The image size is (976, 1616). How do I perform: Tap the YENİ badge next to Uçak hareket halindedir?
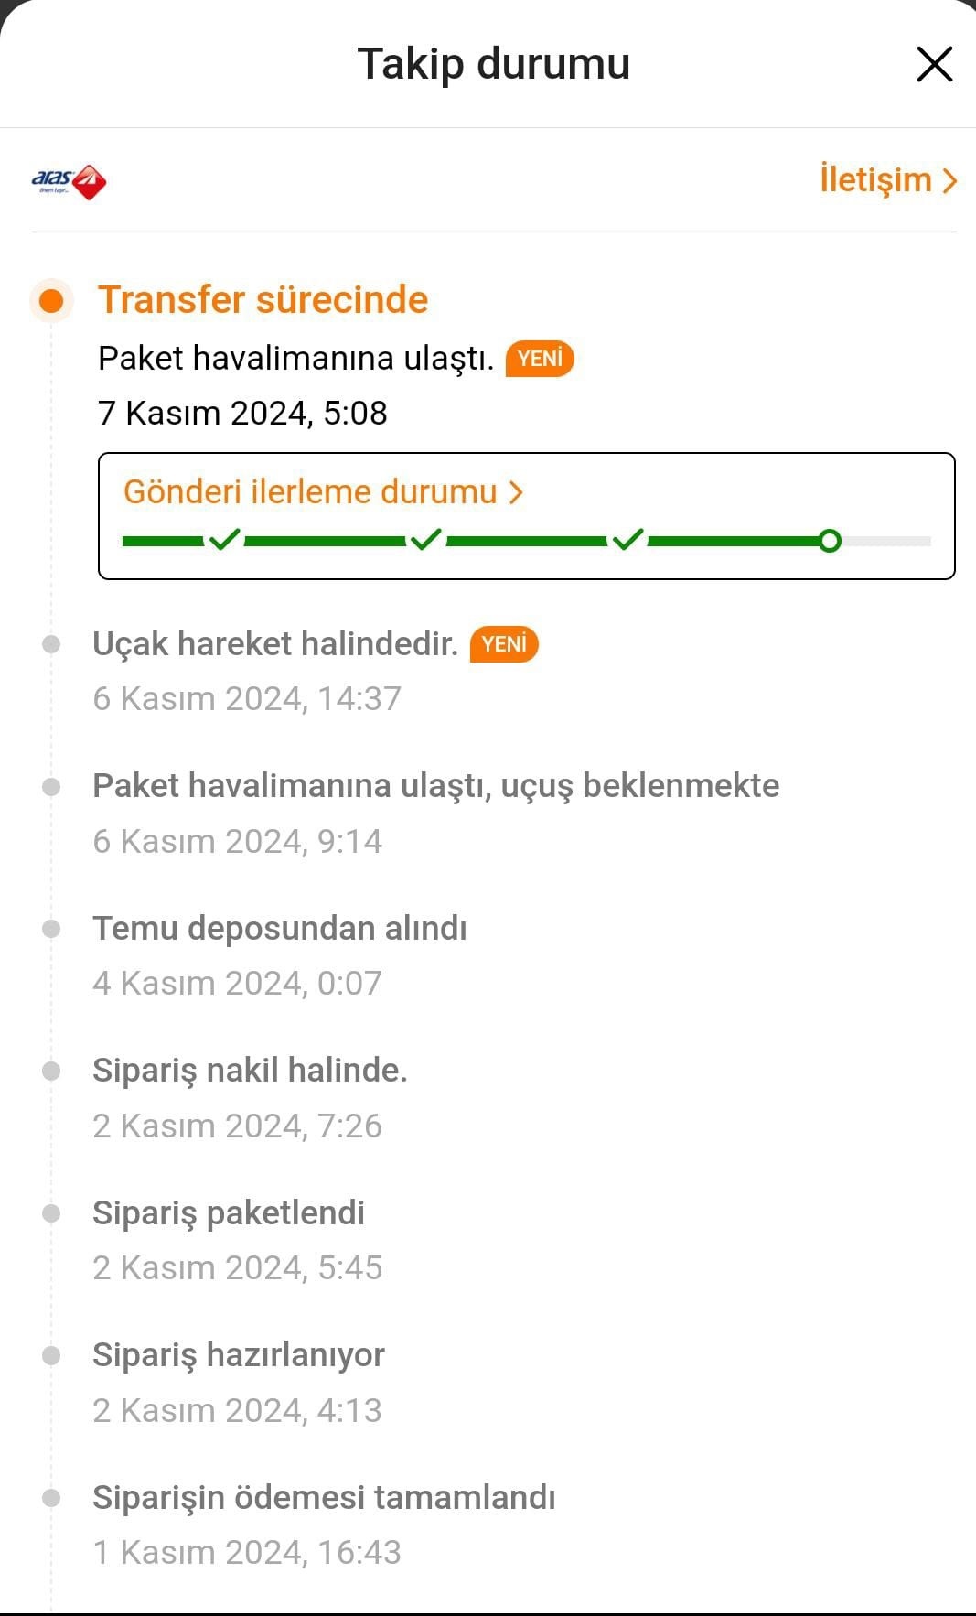point(504,644)
